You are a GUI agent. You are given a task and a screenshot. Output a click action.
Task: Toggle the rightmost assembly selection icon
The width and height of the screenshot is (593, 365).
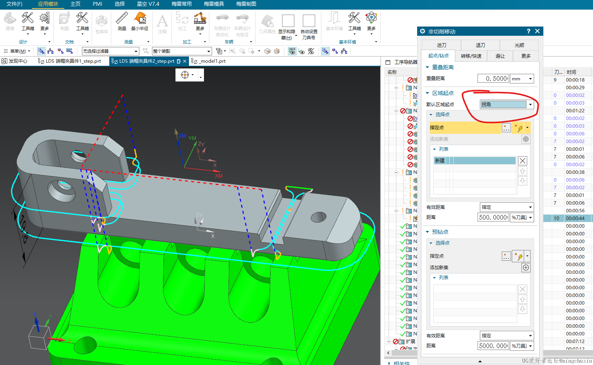(x=344, y=51)
